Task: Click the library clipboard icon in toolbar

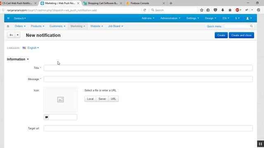Action: 208,10
